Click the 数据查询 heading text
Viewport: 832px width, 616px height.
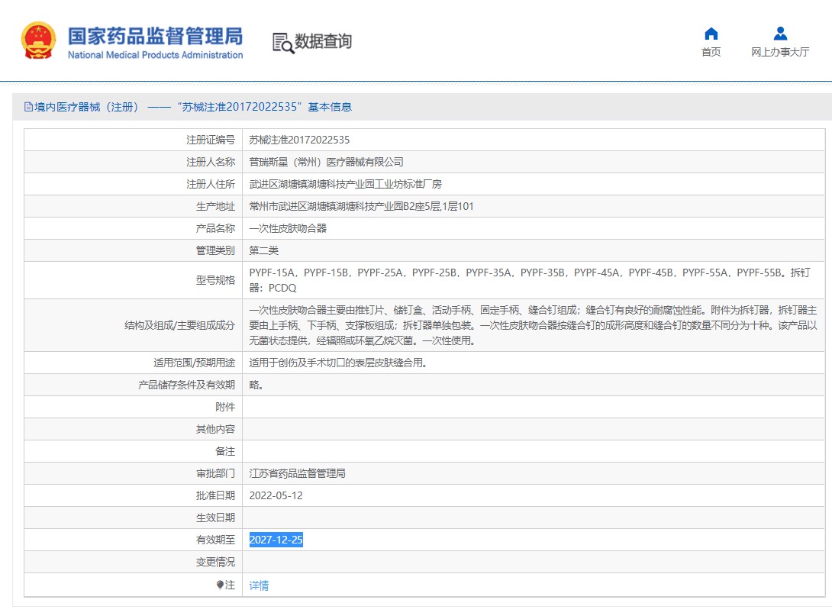click(x=324, y=41)
